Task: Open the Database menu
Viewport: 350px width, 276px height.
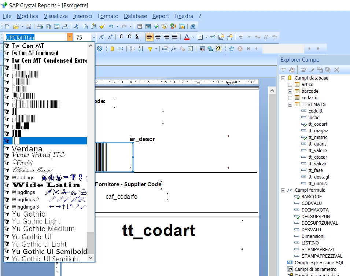Action: tap(135, 16)
